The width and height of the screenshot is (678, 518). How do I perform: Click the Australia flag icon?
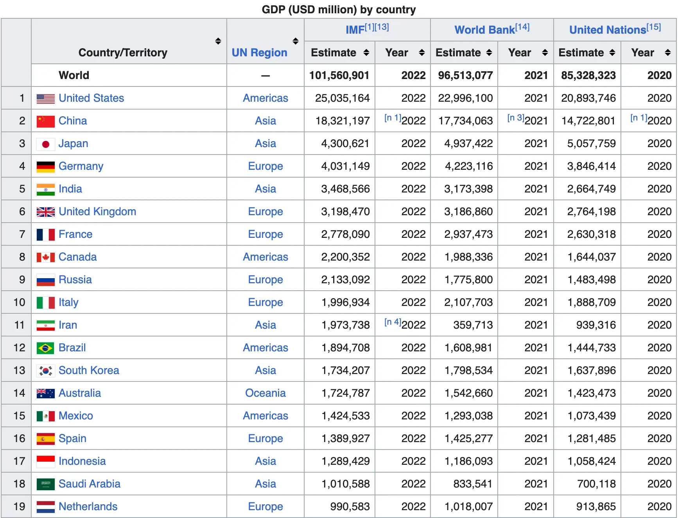[45, 394]
